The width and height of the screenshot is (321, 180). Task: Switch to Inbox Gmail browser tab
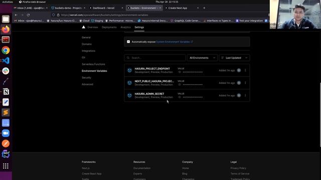pyautogui.click(x=30, y=8)
